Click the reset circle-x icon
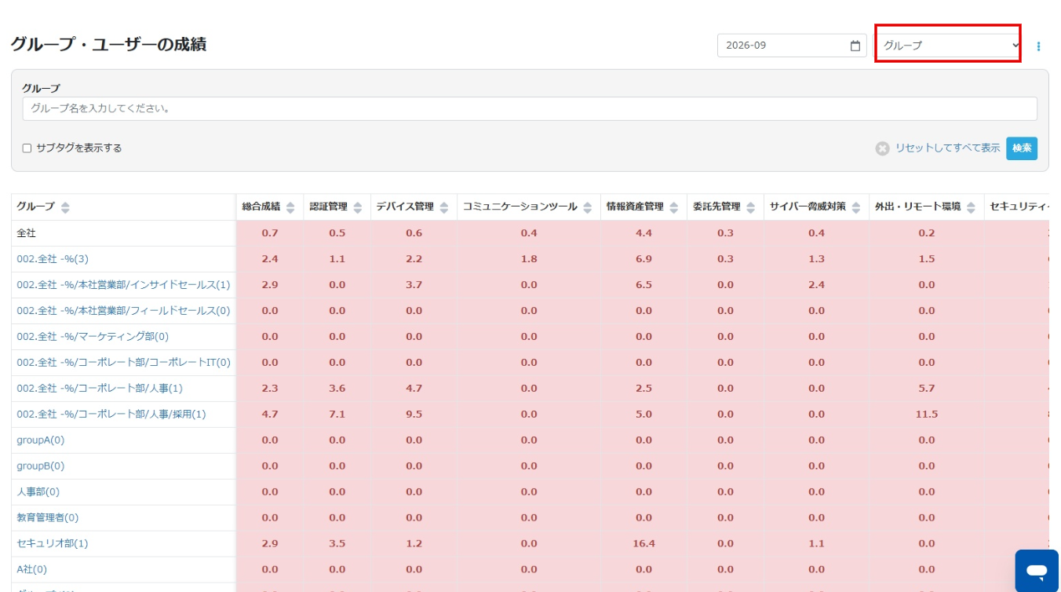Viewport: 1061px width, 592px height. pos(883,148)
